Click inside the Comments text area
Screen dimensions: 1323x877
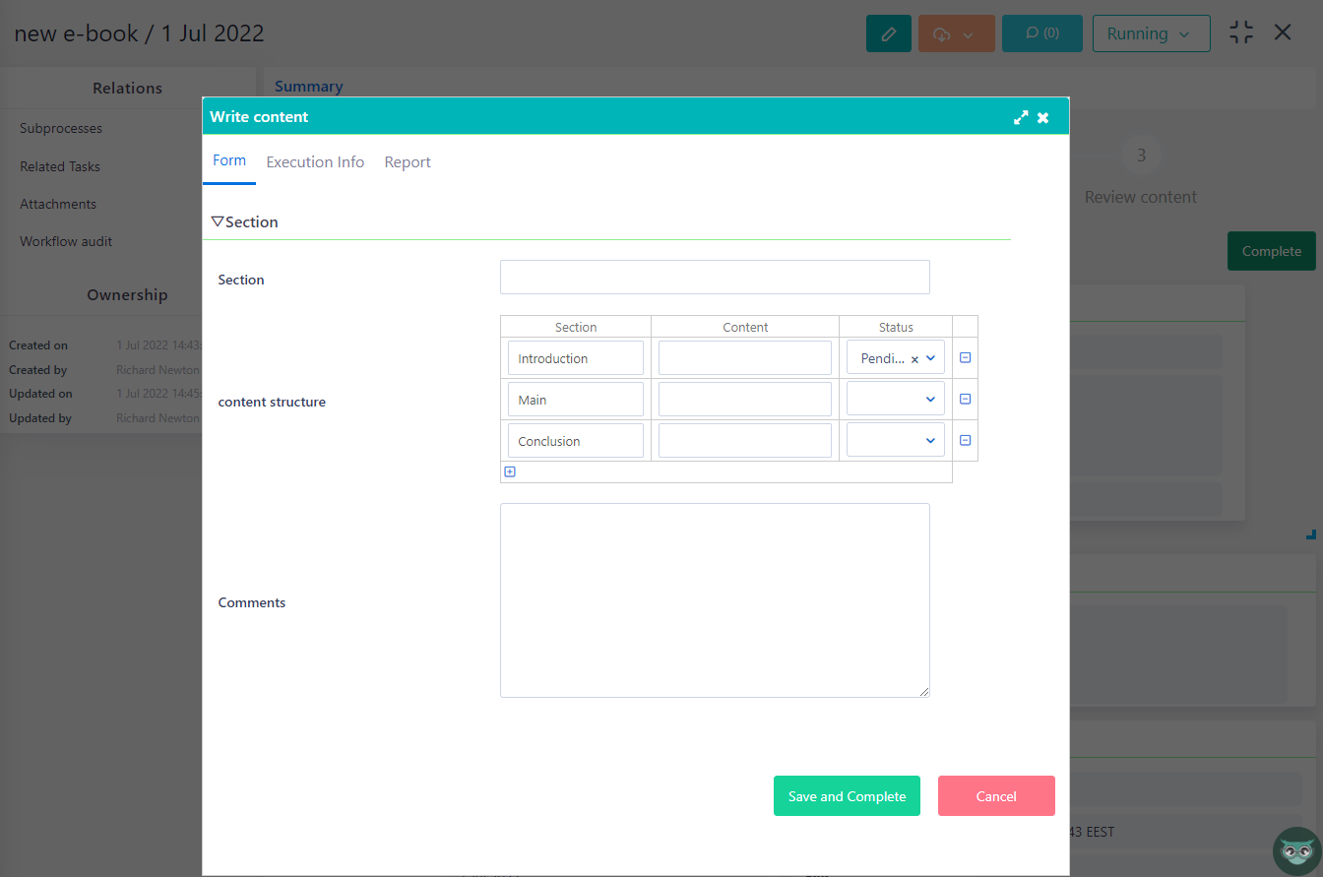[x=715, y=598]
